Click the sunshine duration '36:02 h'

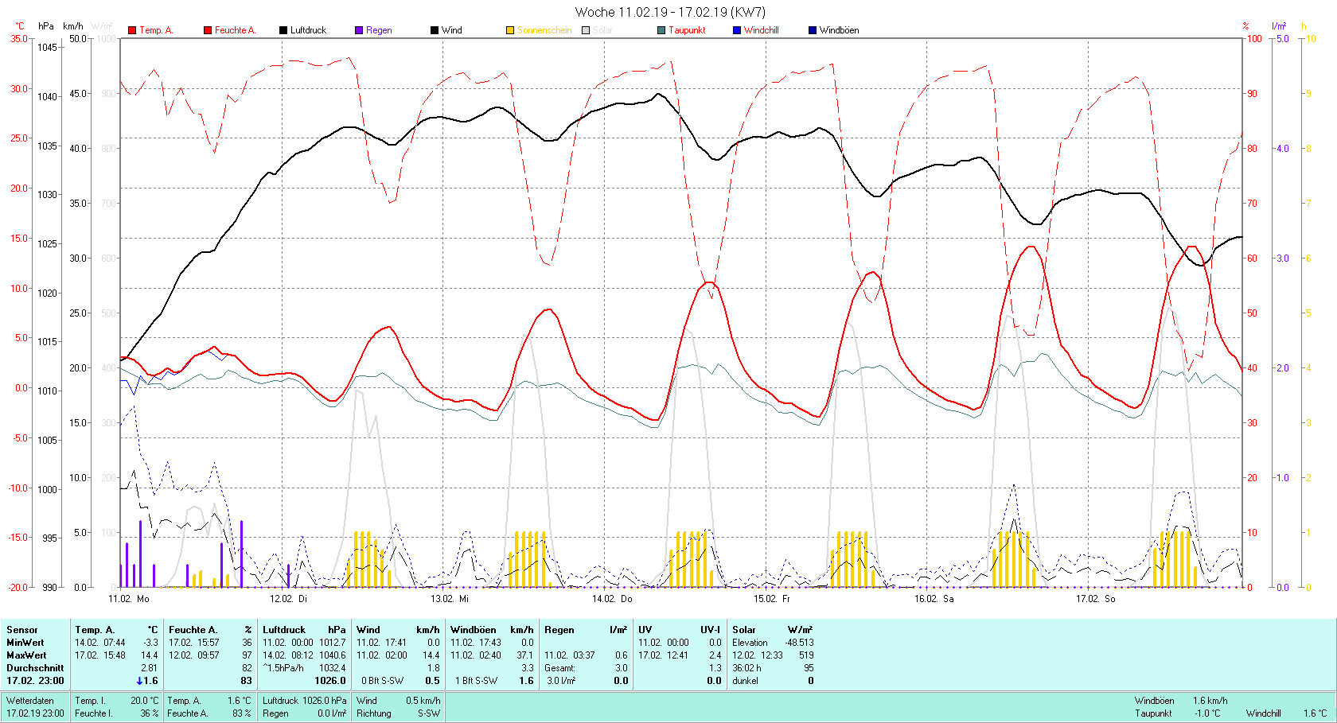[x=746, y=668]
